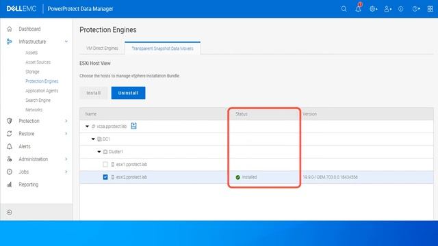Go to Dashboard
The width and height of the screenshot is (438, 246).
coord(29,29)
